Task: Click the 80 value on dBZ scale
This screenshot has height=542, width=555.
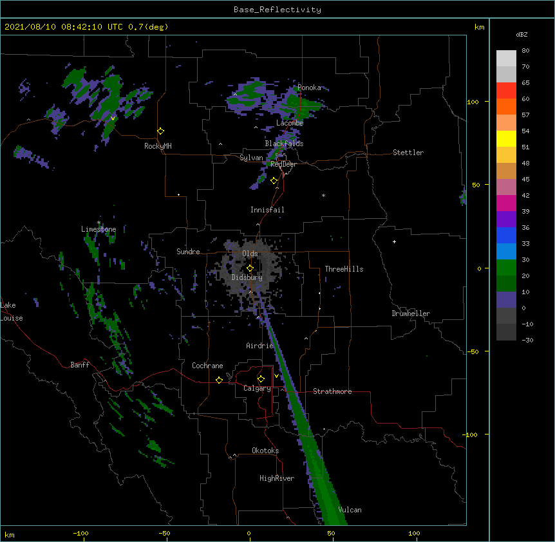Action: tap(525, 51)
